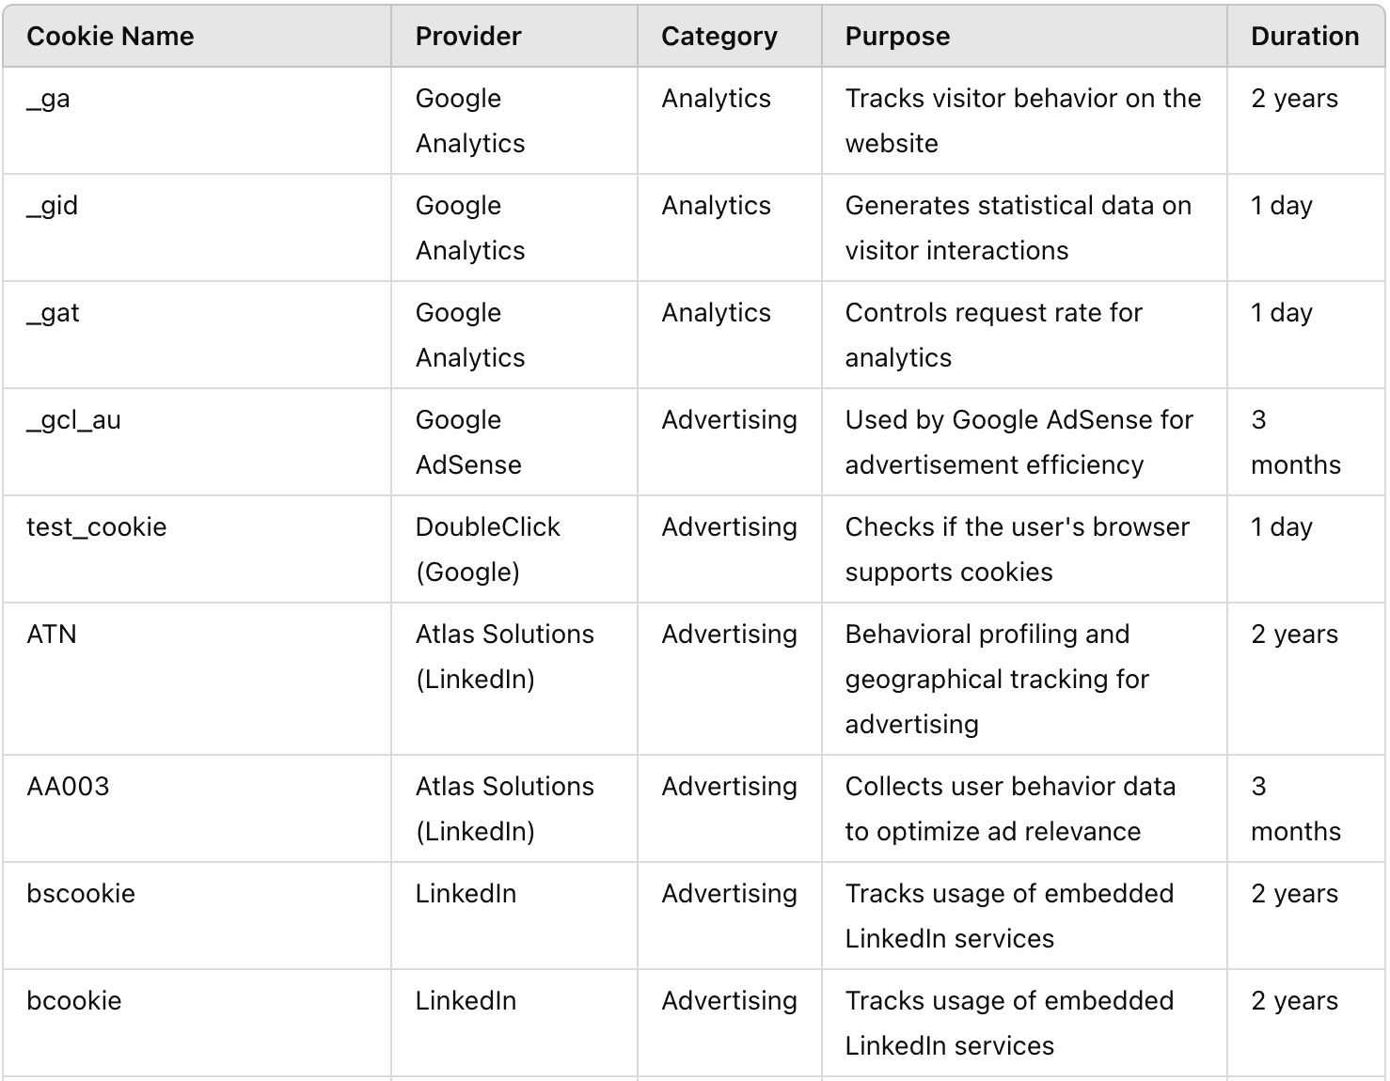Click the AA003 cookie name
Image resolution: width=1390 pixels, height=1081 pixels.
click(x=68, y=787)
